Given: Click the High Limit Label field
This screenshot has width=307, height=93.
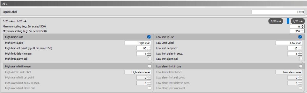Looking at the screenshot, I should point(138,43).
